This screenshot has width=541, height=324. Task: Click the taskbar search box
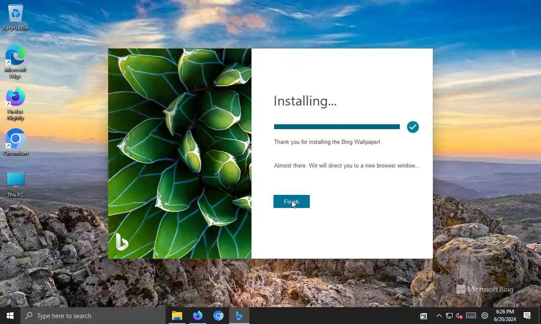[93, 316]
